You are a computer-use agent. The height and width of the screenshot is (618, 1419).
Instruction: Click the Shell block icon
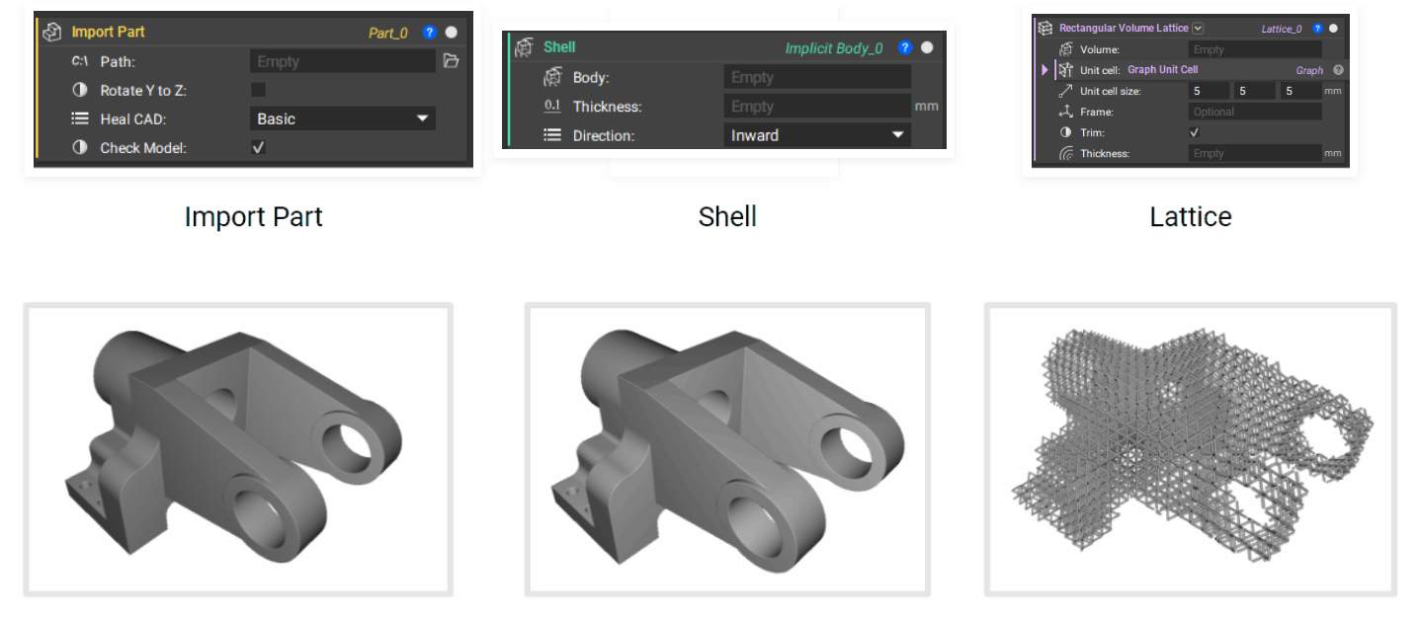click(x=525, y=47)
